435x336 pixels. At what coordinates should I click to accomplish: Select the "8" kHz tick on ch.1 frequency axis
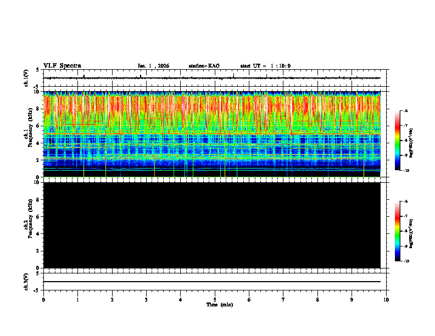pyautogui.click(x=38, y=109)
